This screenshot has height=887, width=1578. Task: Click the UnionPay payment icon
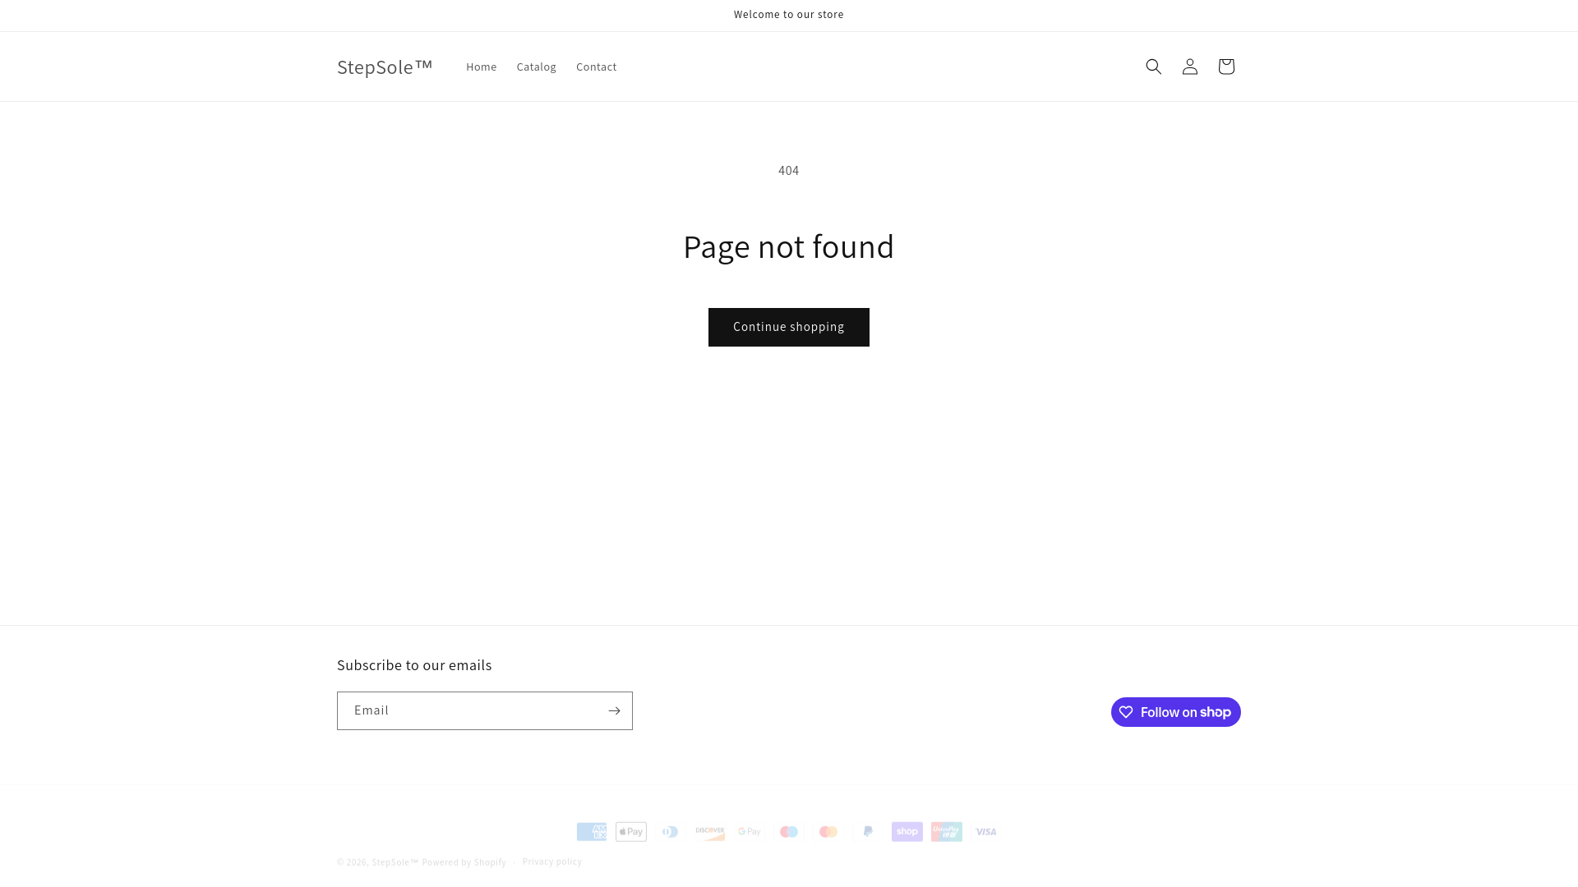point(947,832)
